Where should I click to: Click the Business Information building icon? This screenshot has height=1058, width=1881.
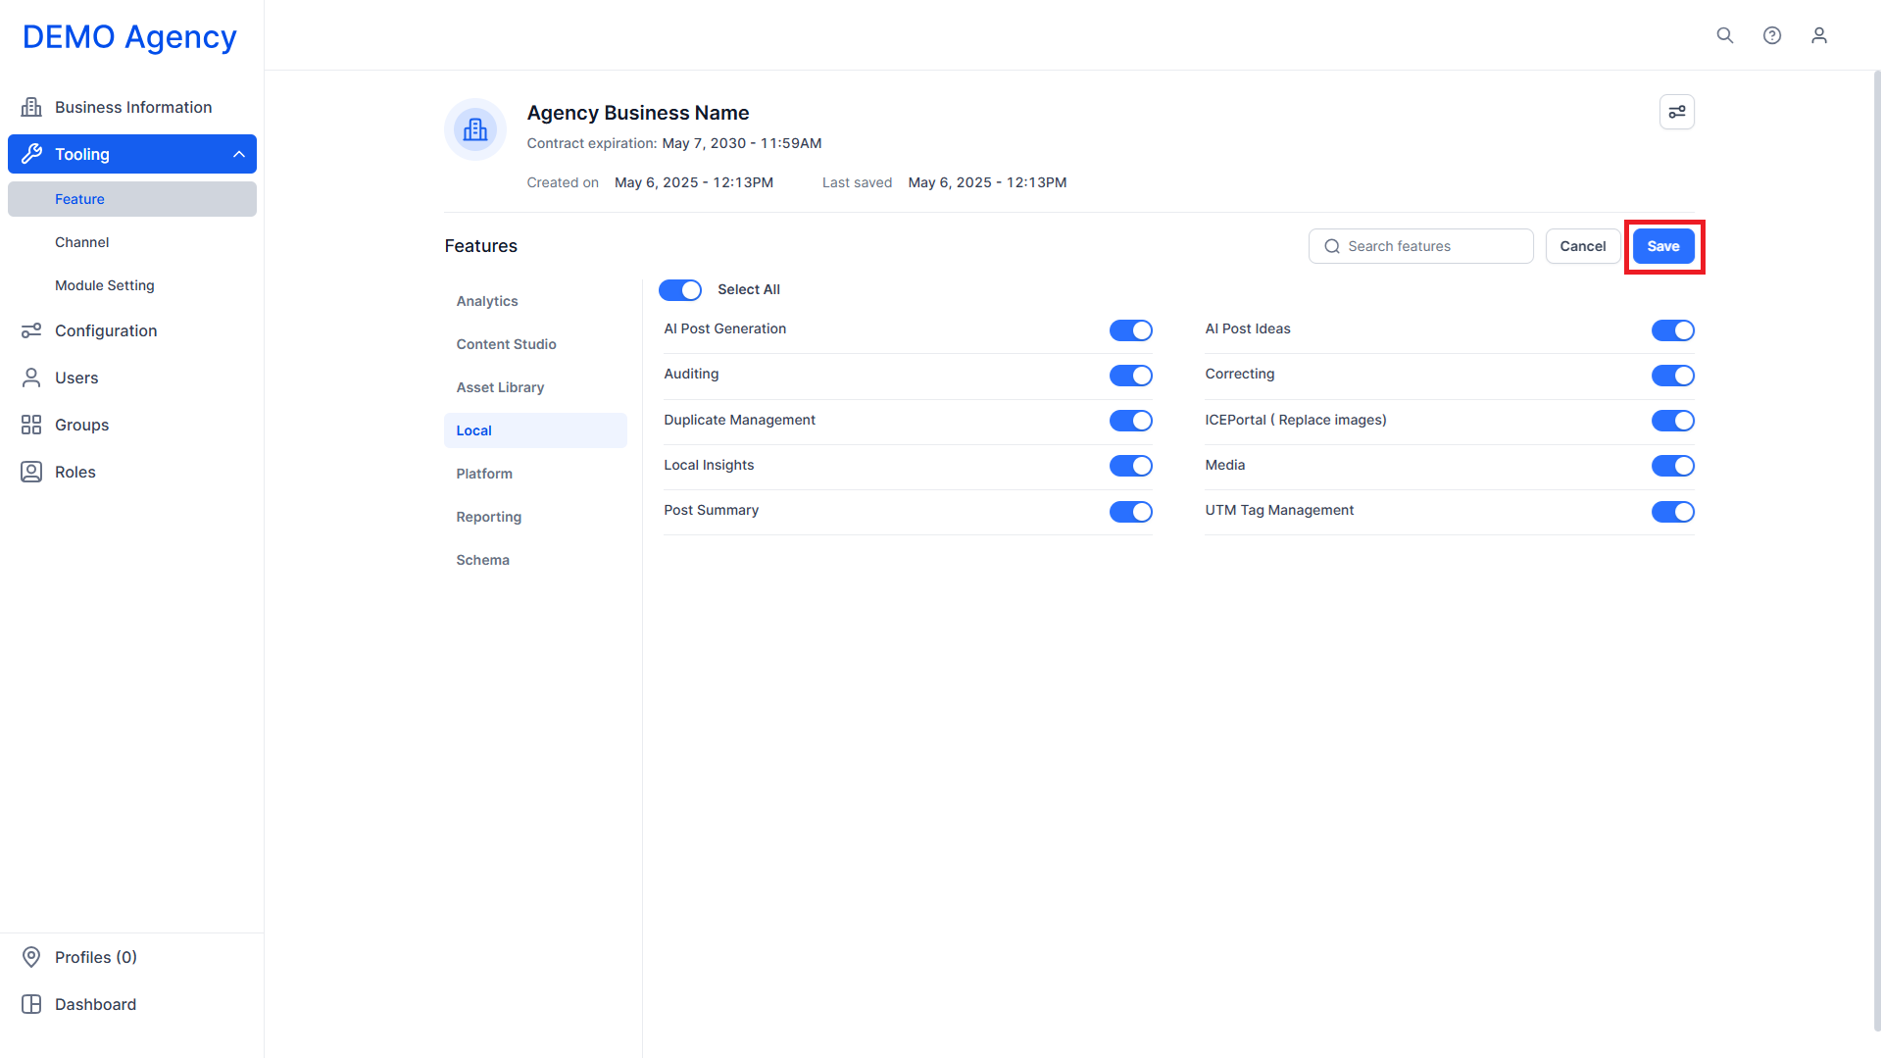pos(31,107)
